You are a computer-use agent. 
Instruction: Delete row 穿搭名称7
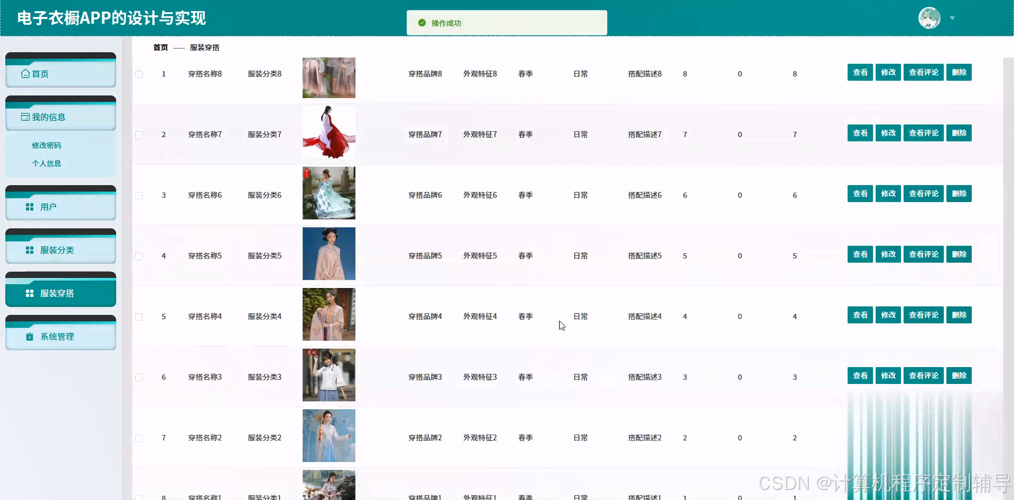click(959, 133)
